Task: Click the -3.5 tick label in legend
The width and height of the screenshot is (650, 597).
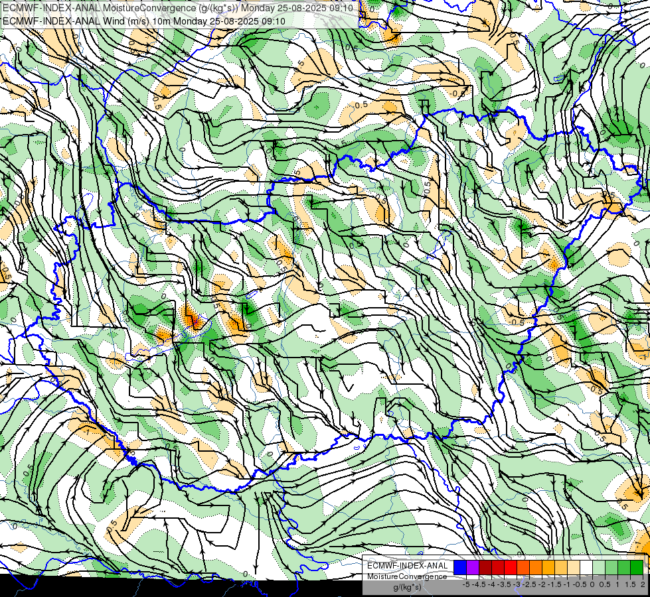Action: point(504,584)
